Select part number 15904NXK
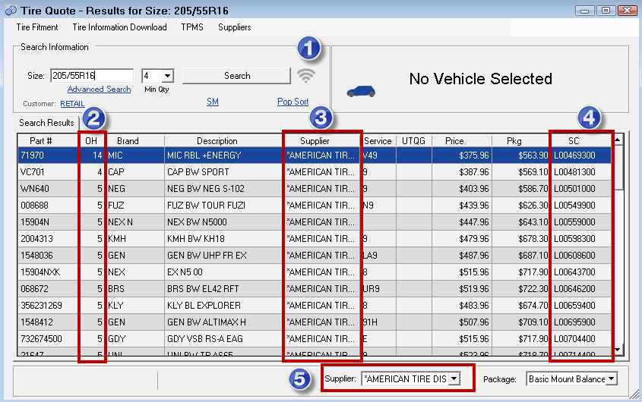 (40, 272)
